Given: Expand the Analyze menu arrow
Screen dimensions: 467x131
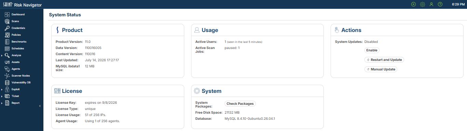Looking at the screenshot, I should pyautogui.click(x=2, y=55).
